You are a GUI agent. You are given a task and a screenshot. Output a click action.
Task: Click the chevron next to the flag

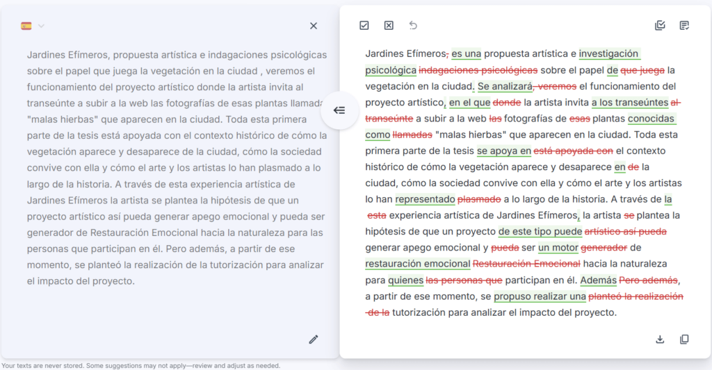(x=41, y=26)
